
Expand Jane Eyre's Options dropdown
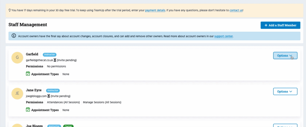click(285, 91)
